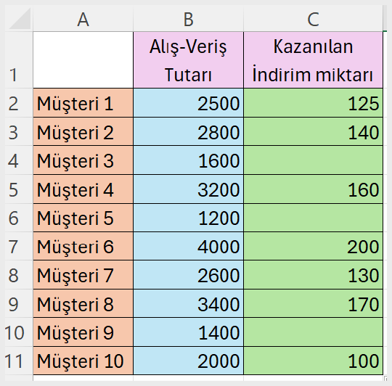The image size is (392, 386).
Task: Select the empty discount cell for Müşteri 3
Action: 313,160
